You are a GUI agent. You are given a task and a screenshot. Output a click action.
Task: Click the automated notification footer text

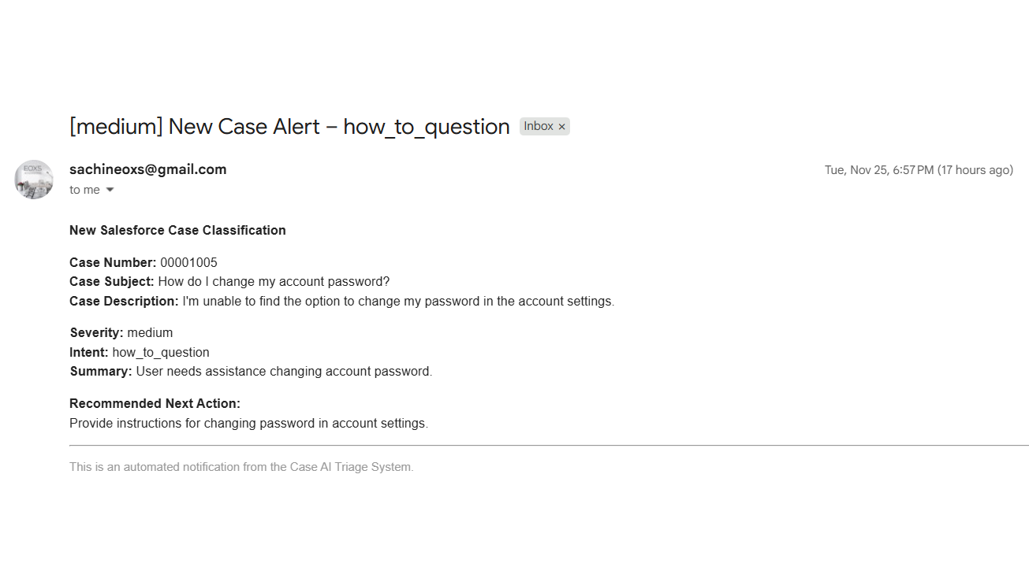coord(241,467)
